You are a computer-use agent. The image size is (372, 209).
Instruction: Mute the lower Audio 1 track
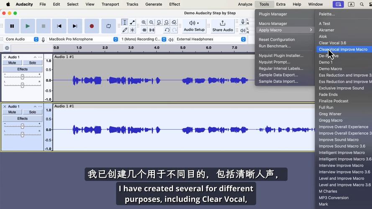[x=12, y=112]
